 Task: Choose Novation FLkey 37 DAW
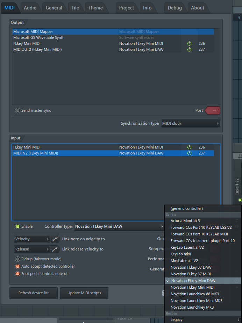click(x=203, y=267)
